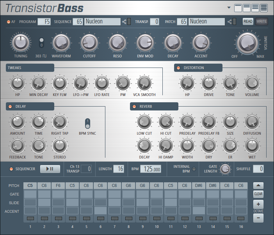Select the fullest layout view icon
274x235 pixels.
[264, 8]
